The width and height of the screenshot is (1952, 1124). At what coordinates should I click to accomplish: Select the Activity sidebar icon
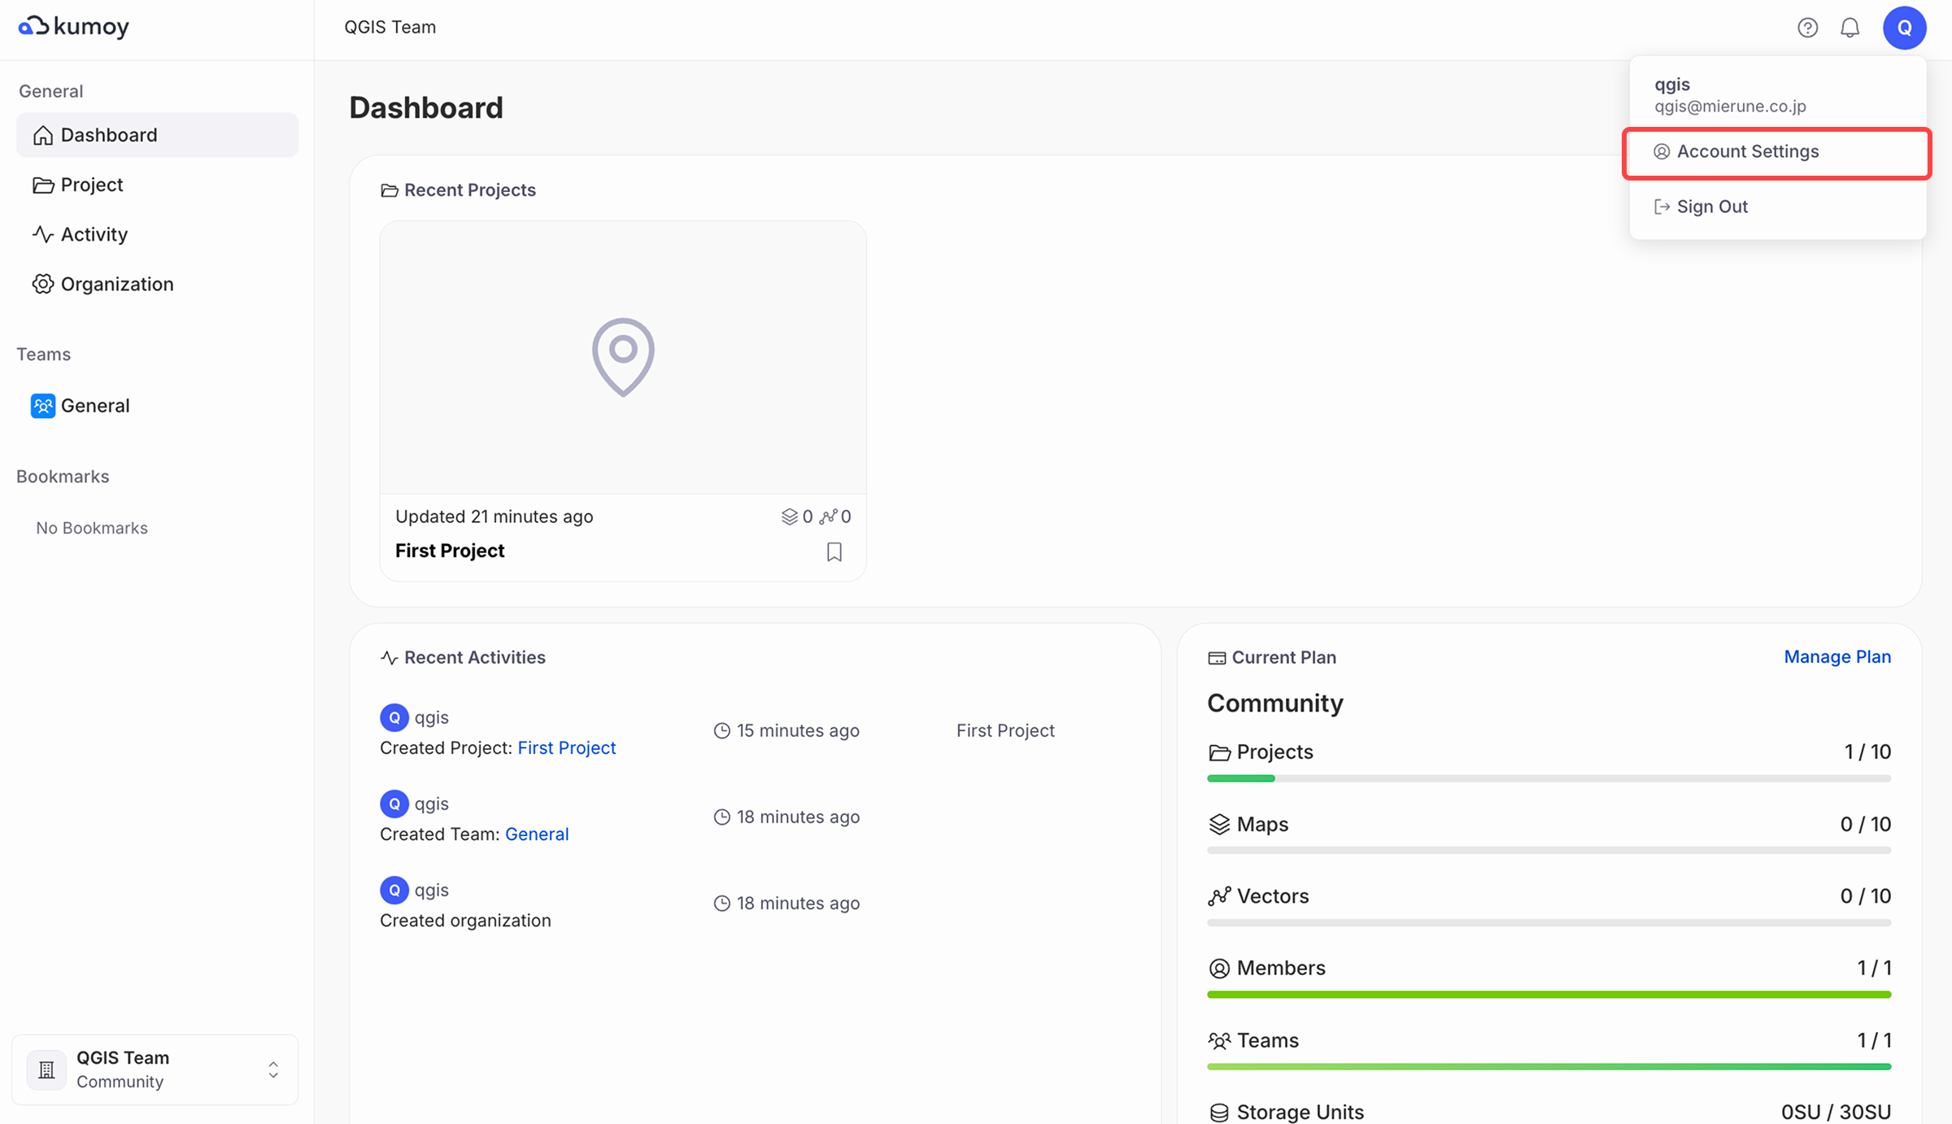pos(43,234)
